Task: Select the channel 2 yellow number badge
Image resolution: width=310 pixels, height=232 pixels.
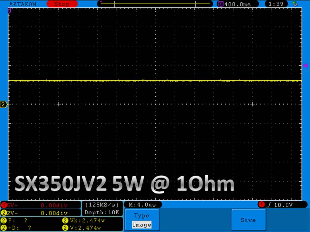Action: (4, 213)
